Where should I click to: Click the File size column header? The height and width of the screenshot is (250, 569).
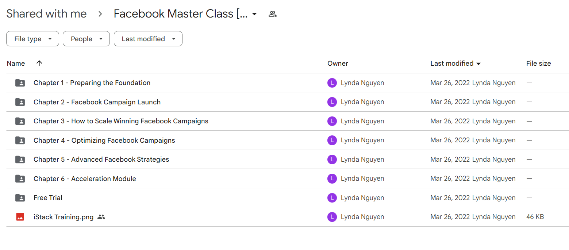(538, 63)
